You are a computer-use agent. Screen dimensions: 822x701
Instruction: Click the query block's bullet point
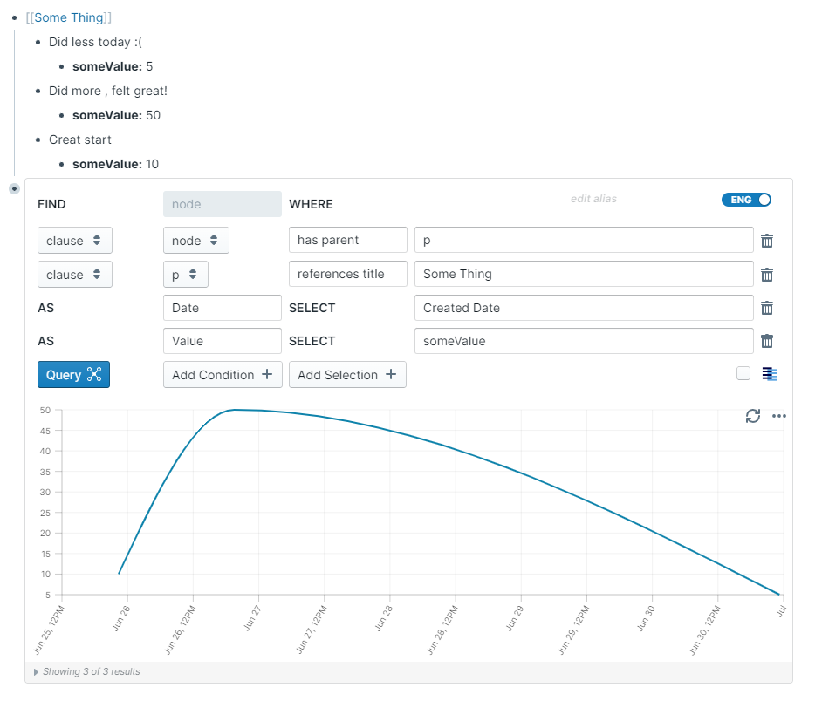click(x=14, y=188)
